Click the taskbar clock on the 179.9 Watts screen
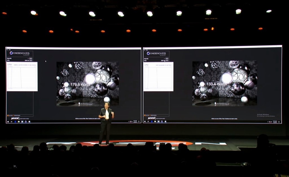This screenshot has height=177, width=289. point(135,121)
